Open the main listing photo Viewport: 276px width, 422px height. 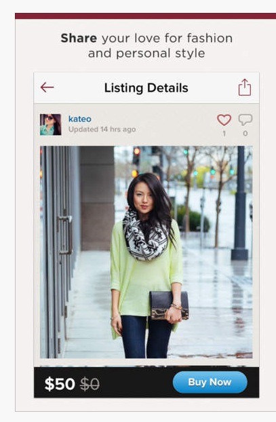(146, 252)
